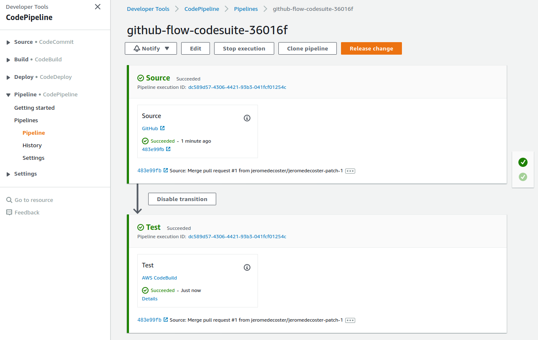Open the 483e99fb revision link at the bottom of the Test stage

point(149,320)
